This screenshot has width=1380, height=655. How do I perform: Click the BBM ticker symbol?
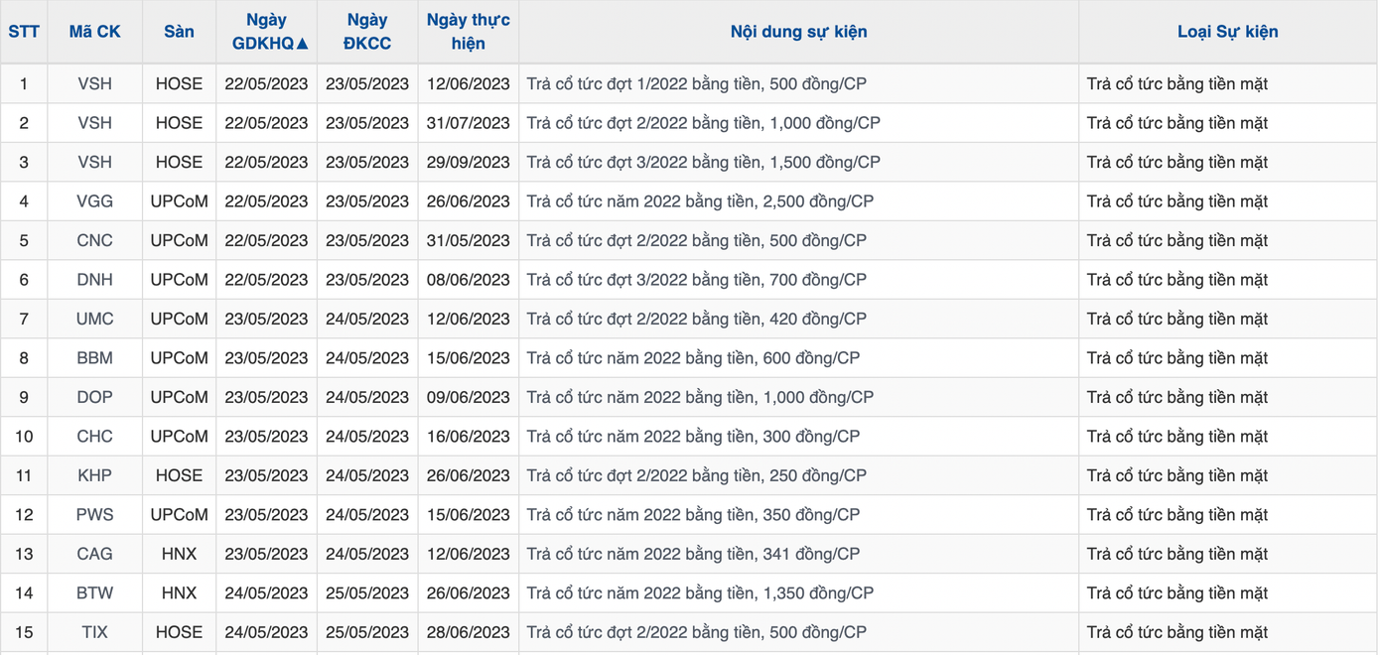(94, 358)
